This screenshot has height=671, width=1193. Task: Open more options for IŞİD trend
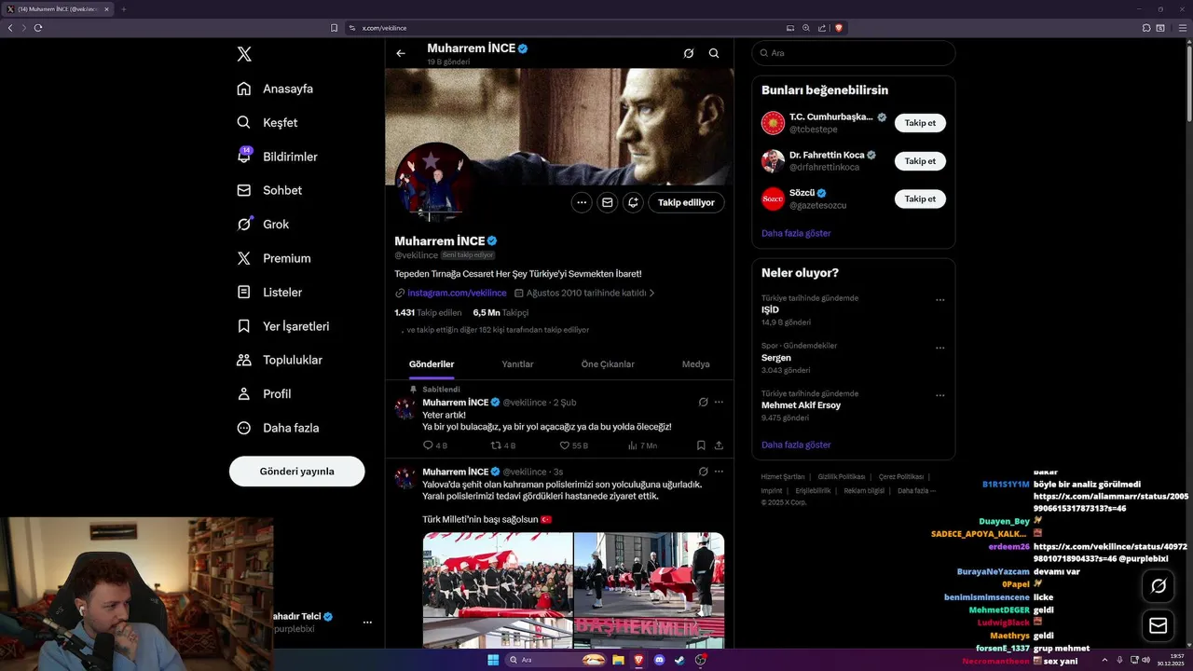[939, 300]
